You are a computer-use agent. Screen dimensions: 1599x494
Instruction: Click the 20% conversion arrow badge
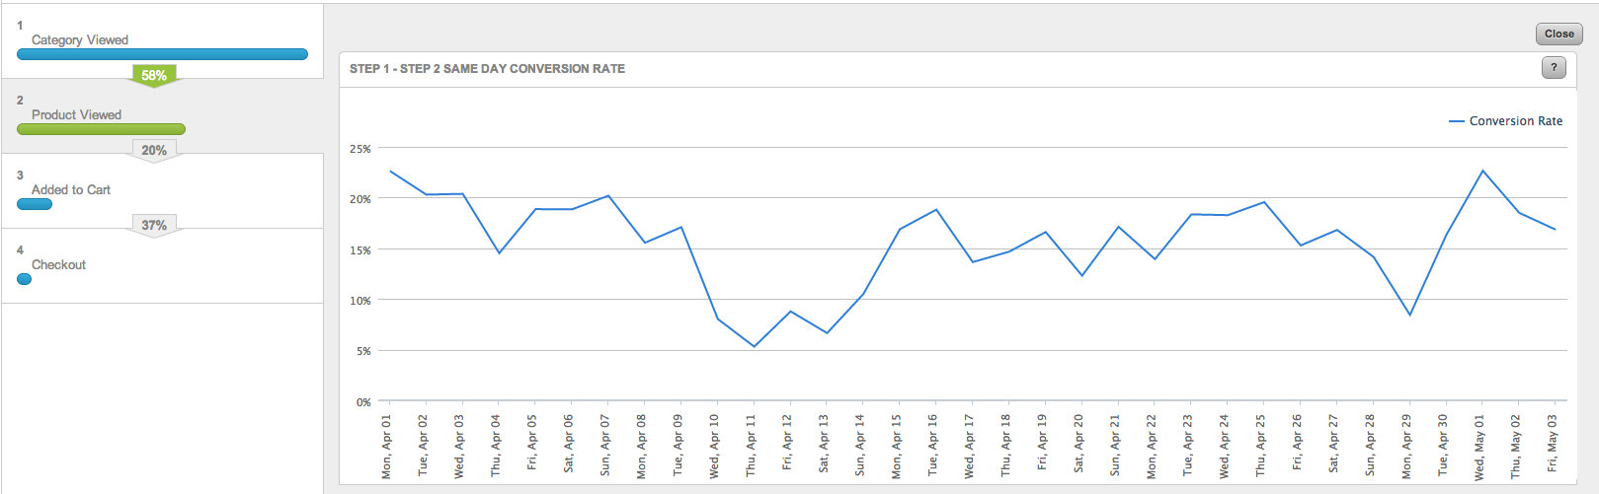pyautogui.click(x=154, y=151)
